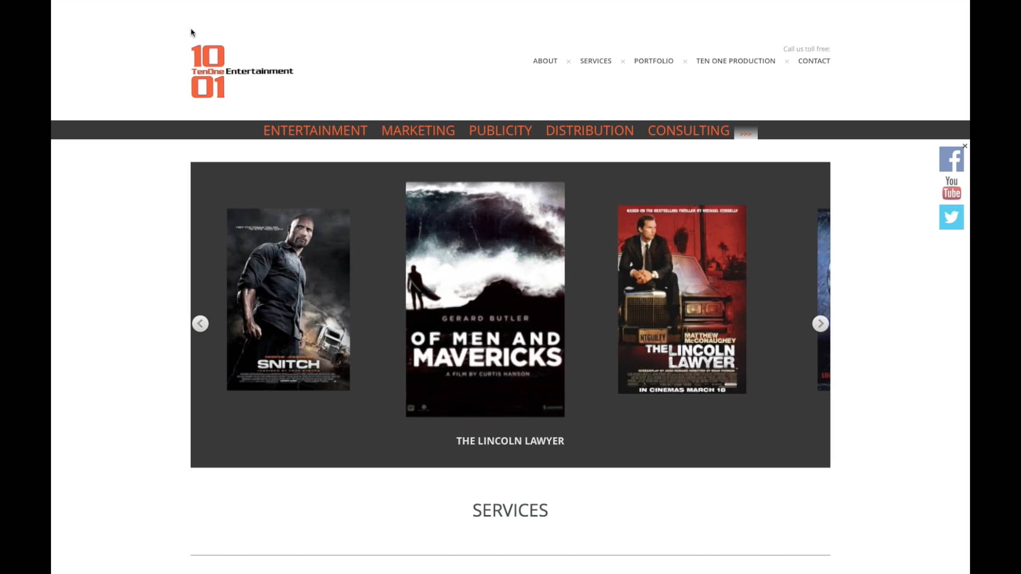Close the social sidebar with the X

[965, 146]
